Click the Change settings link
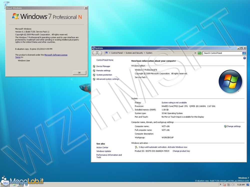Image resolution: width=250 pixels, height=187 pixels. click(233, 126)
